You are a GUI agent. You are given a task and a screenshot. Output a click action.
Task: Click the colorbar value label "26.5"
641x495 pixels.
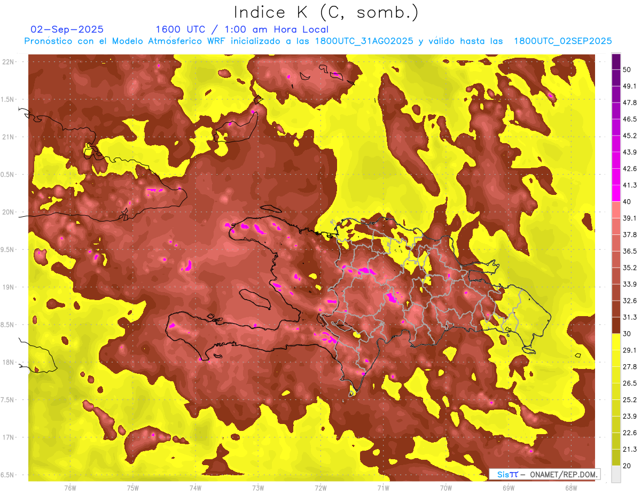point(630,383)
